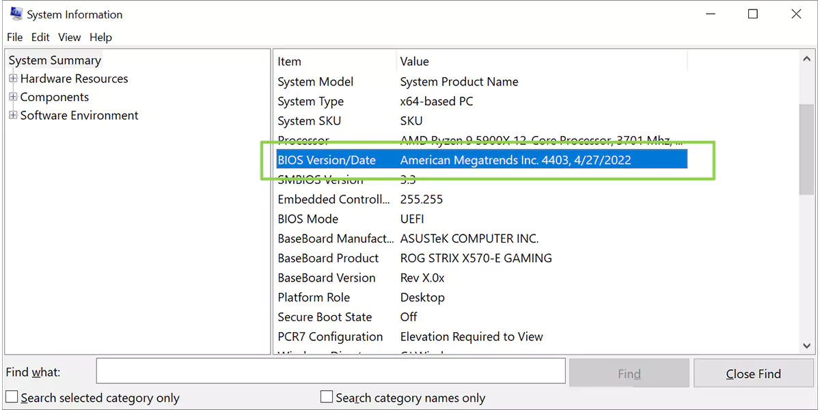Click the vertical scrollbar thumb
The image size is (820, 410).
(x=806, y=149)
